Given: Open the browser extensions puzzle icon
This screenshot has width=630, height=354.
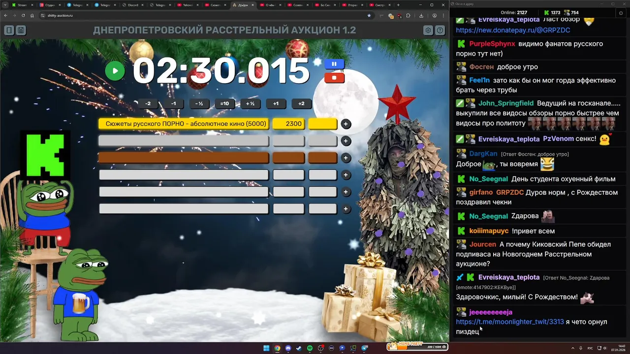Looking at the screenshot, I should [x=408, y=15].
